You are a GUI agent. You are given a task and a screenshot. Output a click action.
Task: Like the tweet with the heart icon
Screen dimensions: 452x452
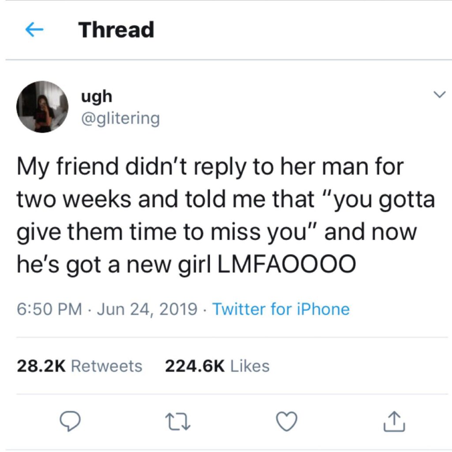coord(286,422)
